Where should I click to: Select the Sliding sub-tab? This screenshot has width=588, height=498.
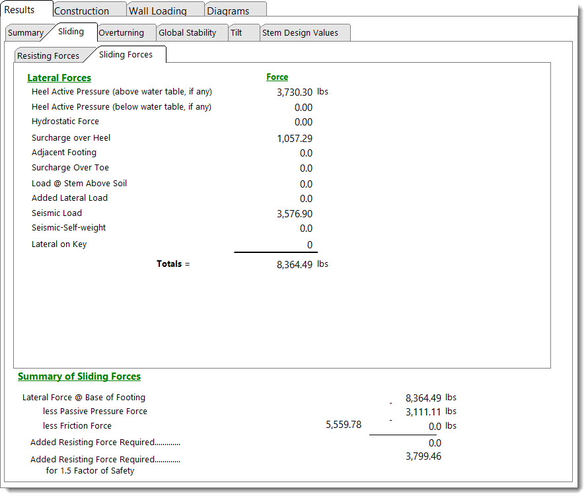click(x=71, y=32)
